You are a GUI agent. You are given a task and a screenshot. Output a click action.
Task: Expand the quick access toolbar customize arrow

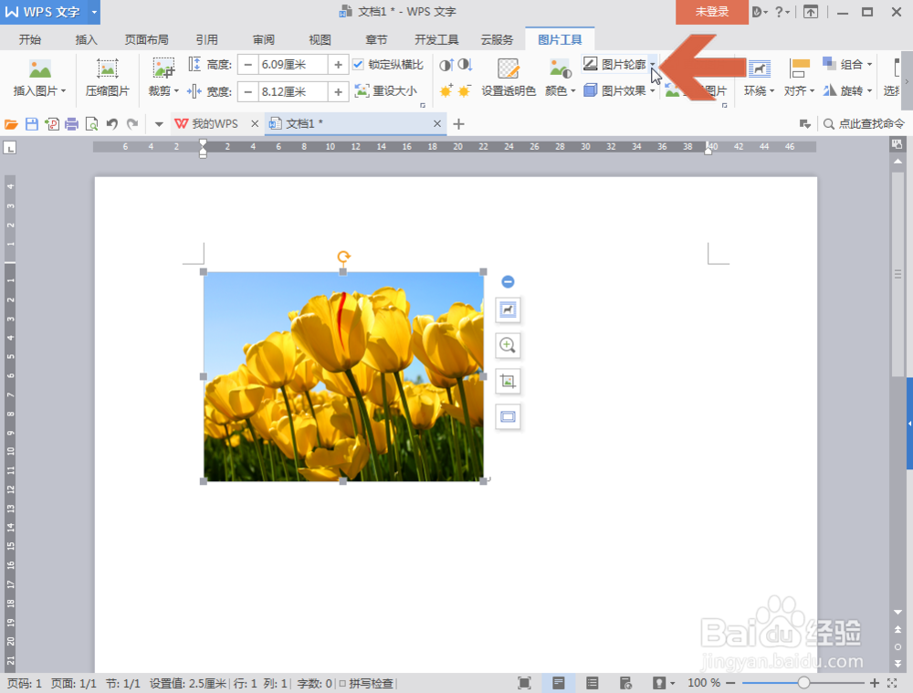pos(158,124)
